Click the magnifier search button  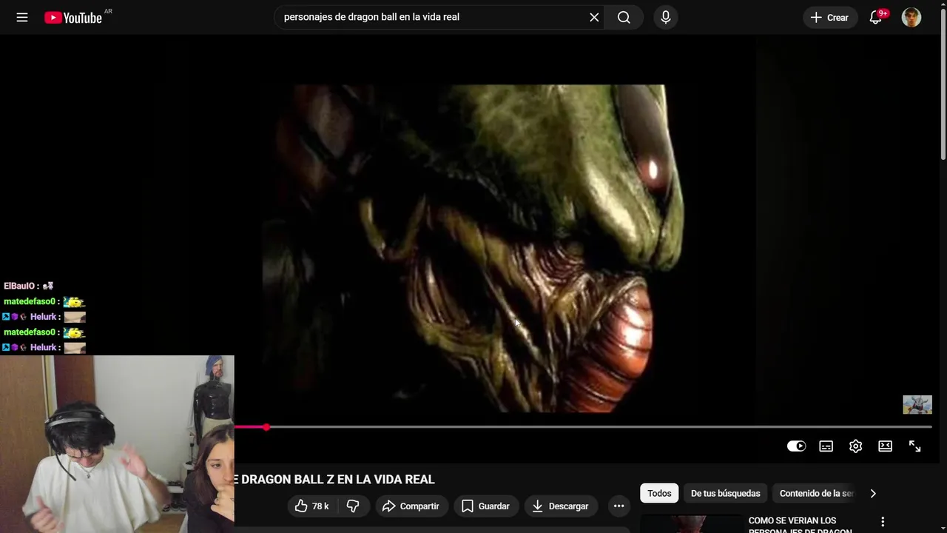(x=624, y=17)
